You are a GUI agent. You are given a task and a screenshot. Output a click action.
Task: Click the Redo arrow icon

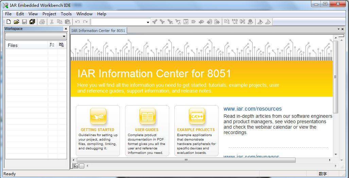pyautogui.click(x=85, y=22)
